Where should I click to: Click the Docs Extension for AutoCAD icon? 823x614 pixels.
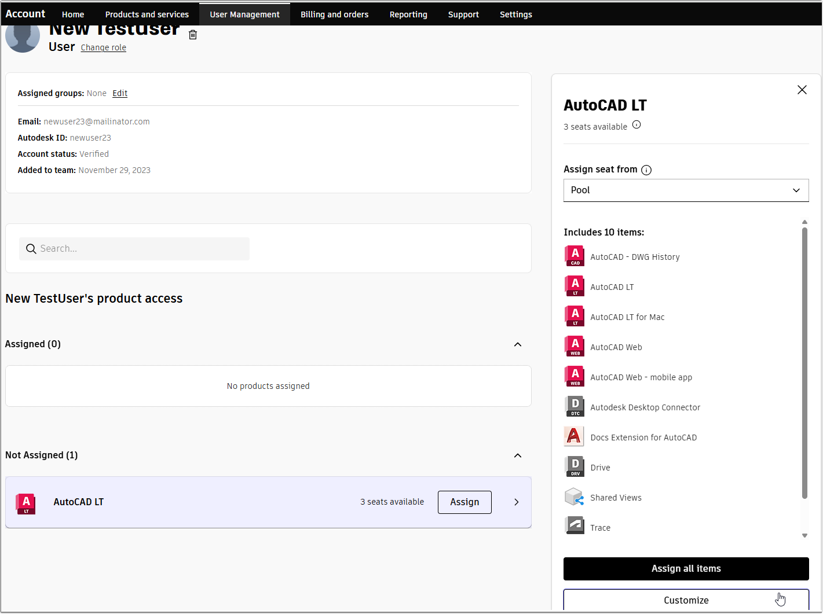pyautogui.click(x=574, y=436)
